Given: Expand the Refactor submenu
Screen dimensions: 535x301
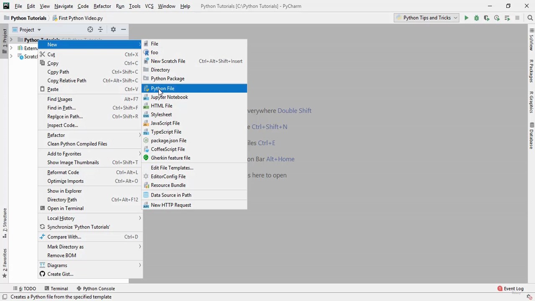Looking at the screenshot, I should coord(90,135).
